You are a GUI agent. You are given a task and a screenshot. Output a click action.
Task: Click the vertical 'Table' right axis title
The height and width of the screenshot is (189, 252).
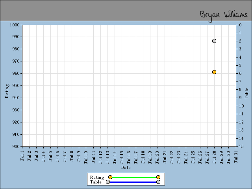[x=246, y=93]
